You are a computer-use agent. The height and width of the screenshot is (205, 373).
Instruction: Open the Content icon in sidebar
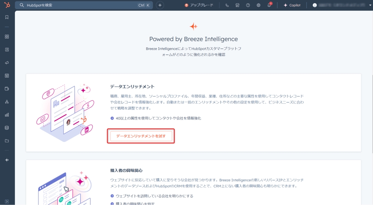pos(7,76)
